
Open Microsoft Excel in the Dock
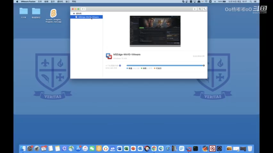click(x=126, y=149)
